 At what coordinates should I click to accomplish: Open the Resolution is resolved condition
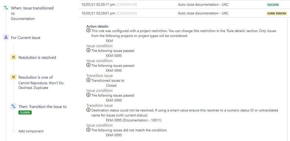(x=37, y=57)
